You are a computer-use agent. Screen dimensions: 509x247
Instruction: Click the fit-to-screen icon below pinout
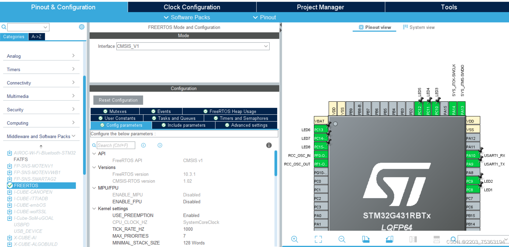click(x=318, y=239)
